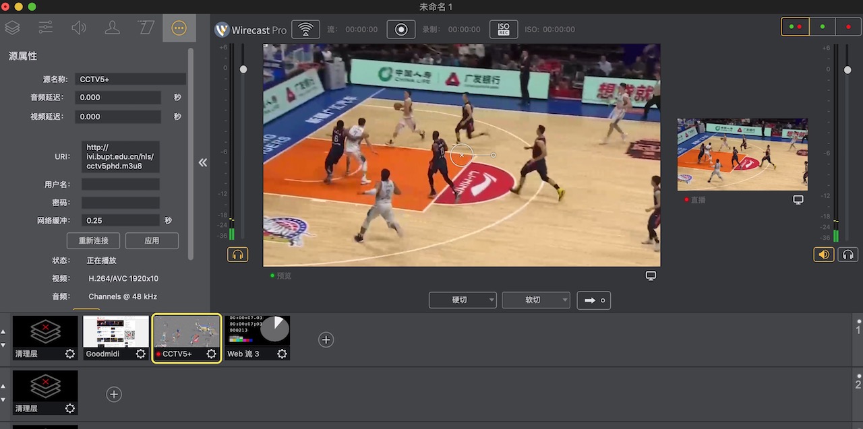Click the properties panel vertical scrollbar
This screenshot has width=863, height=429.
(191, 154)
